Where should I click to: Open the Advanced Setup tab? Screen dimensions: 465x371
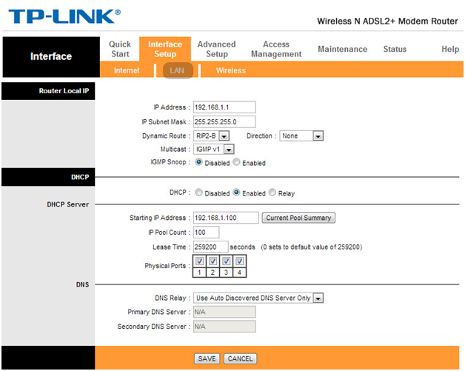tap(216, 49)
